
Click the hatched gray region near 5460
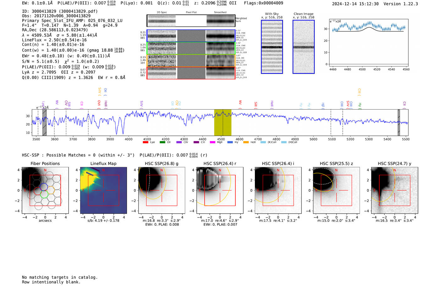coord(399,122)
